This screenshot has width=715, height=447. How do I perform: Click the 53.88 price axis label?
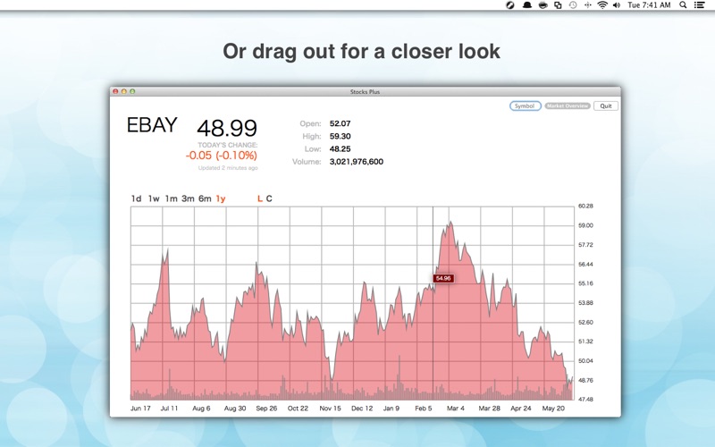point(585,303)
